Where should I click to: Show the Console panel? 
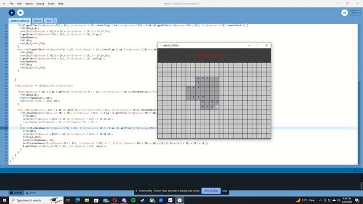(x=16, y=193)
